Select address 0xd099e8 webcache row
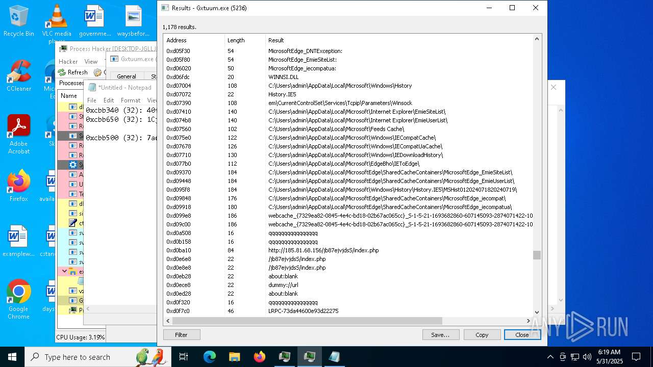 pyautogui.click(x=348, y=216)
